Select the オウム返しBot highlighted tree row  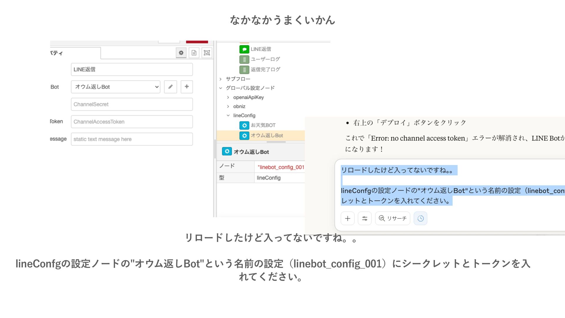261,135
